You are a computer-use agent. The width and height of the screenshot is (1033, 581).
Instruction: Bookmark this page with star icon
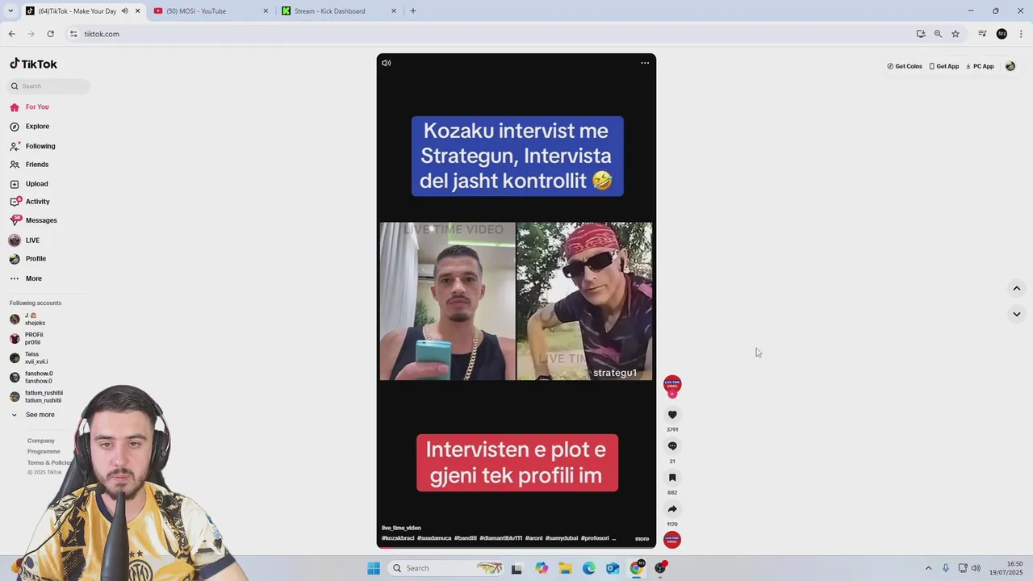tap(956, 34)
